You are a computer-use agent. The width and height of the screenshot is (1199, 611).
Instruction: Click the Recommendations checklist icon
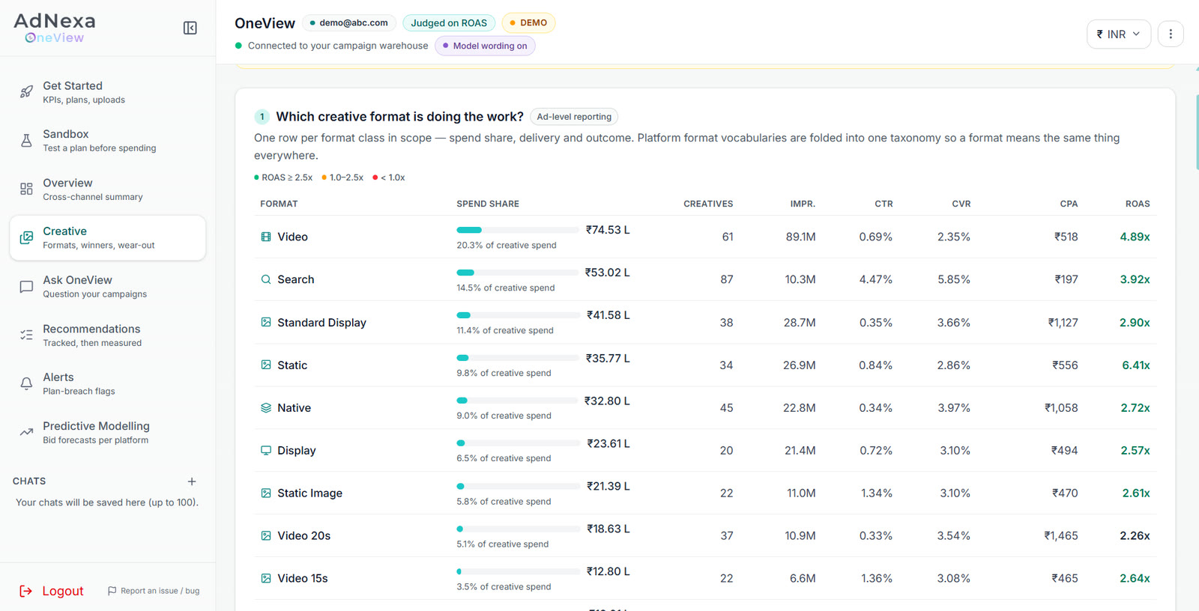(26, 335)
